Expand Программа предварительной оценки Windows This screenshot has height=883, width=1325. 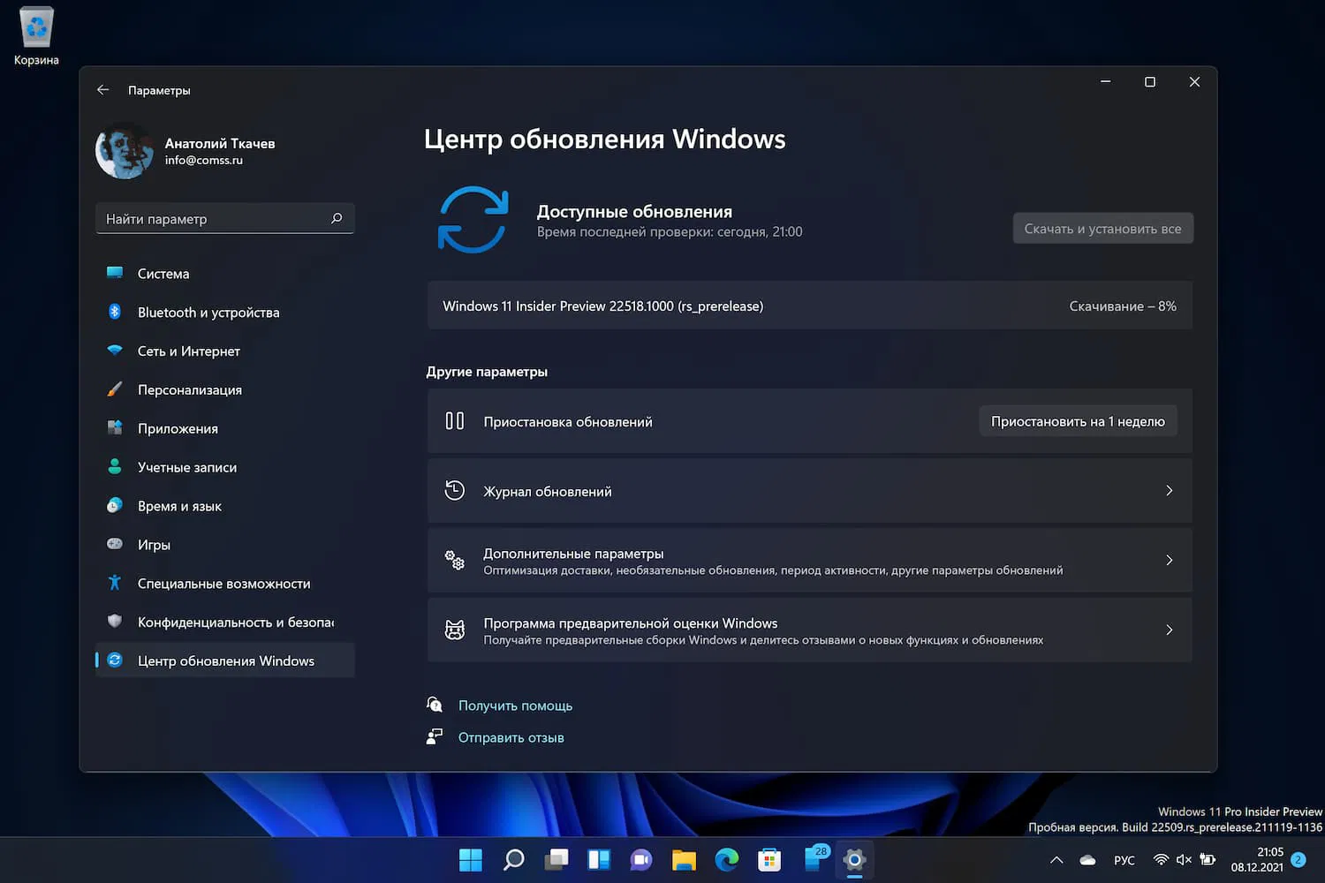[x=1168, y=630]
